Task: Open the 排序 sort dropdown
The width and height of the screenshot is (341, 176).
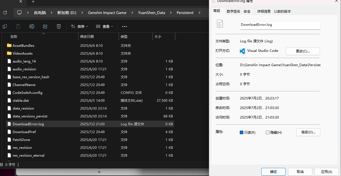Action: pyautogui.click(x=79, y=26)
